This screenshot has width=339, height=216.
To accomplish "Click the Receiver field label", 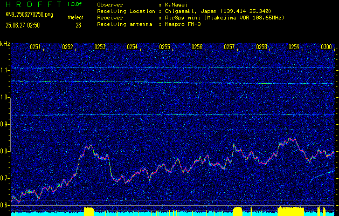I will point(110,18).
